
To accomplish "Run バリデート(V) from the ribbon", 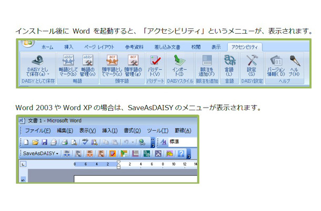I will (x=155, y=66).
